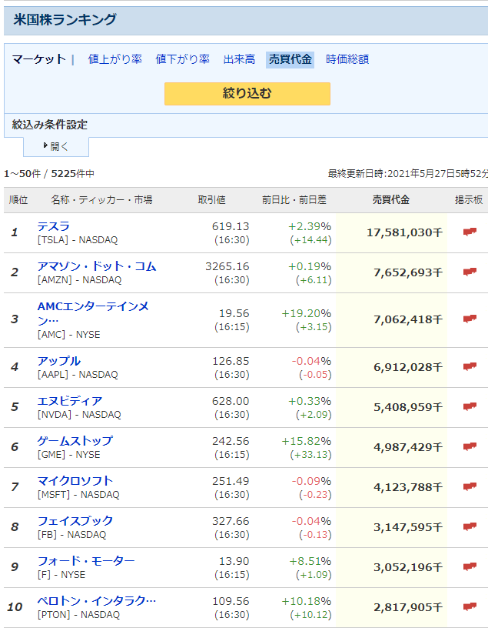Click the 最終更新日時 timestamp text
488x628 pixels.
407,174
